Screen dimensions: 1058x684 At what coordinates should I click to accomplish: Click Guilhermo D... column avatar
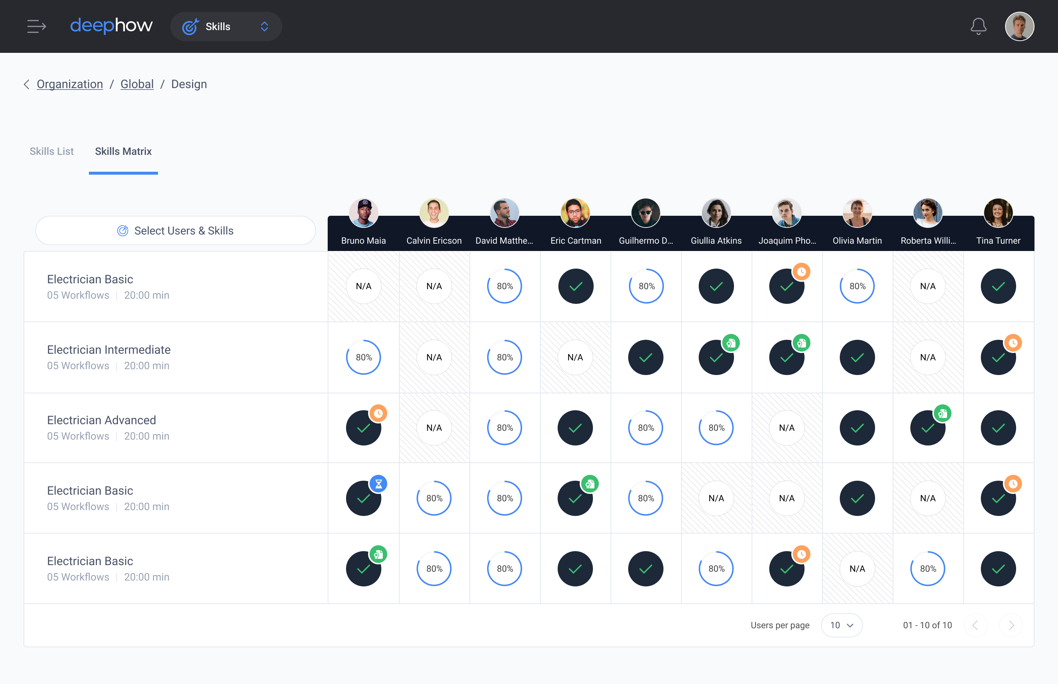pyautogui.click(x=645, y=213)
